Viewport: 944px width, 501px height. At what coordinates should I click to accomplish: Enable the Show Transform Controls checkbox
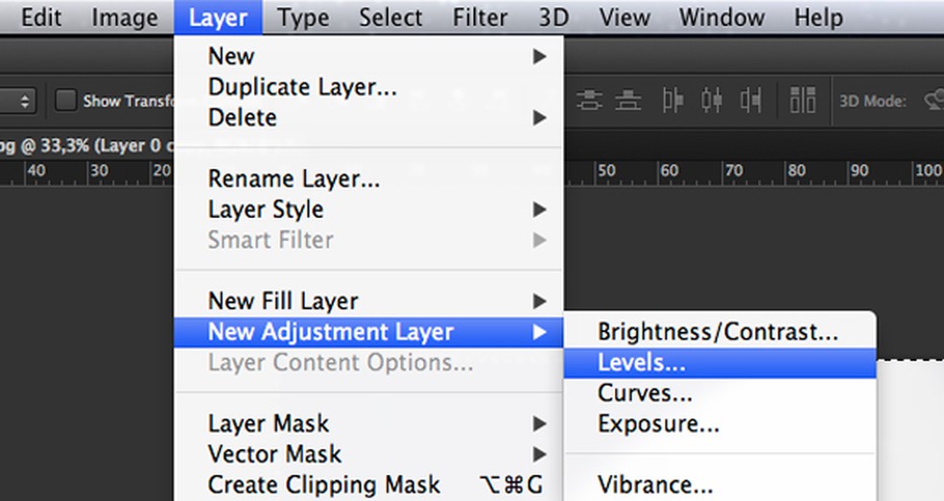[x=65, y=100]
